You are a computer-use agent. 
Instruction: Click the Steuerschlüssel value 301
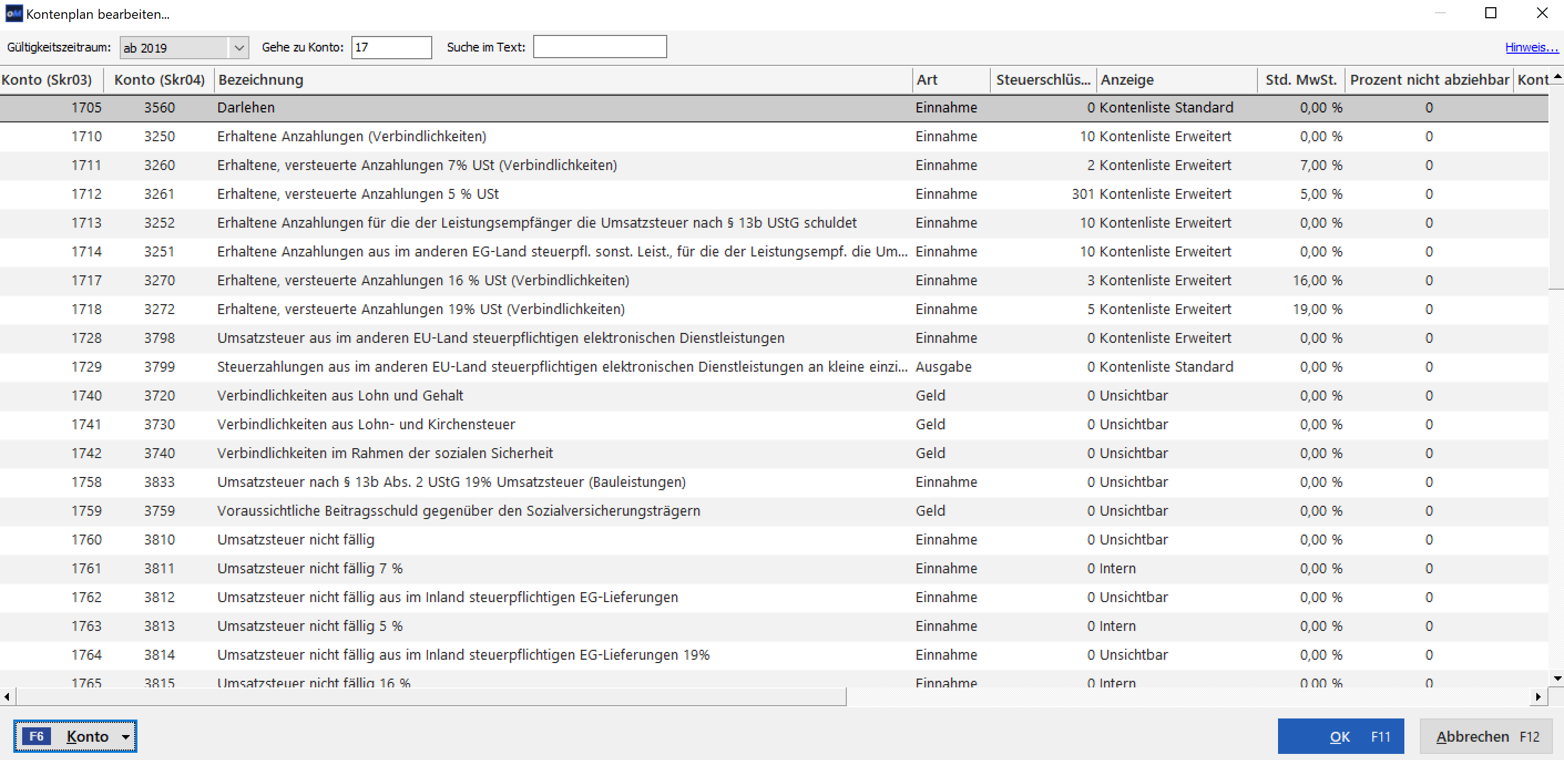pyautogui.click(x=1082, y=194)
